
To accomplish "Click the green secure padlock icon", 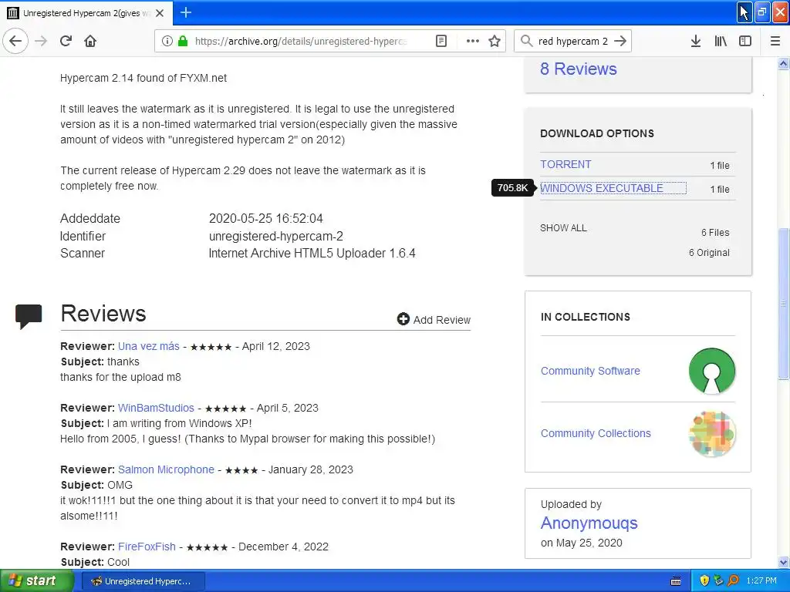I will (x=183, y=41).
